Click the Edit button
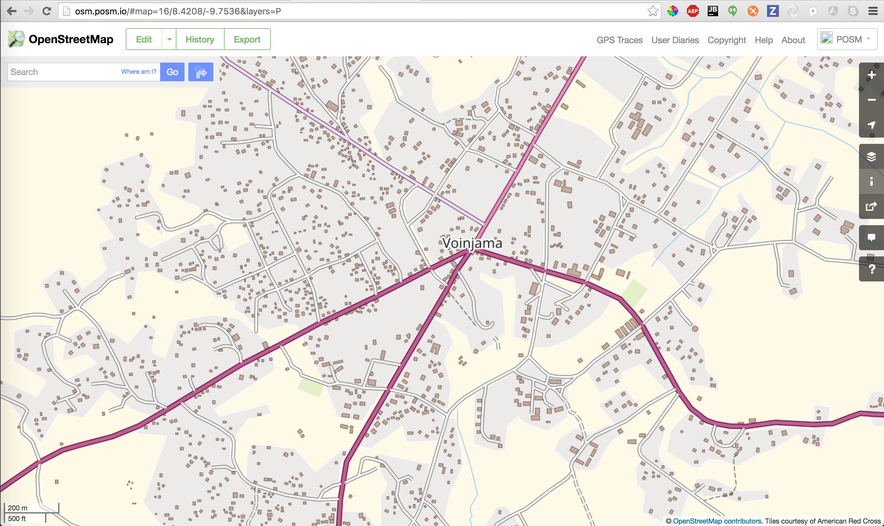The width and height of the screenshot is (884, 526). point(144,39)
